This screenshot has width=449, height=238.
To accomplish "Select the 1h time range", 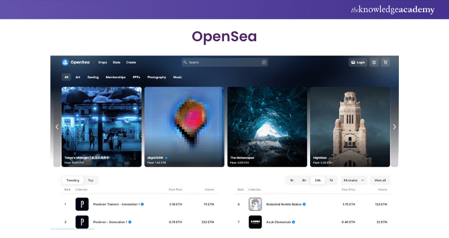I will (x=292, y=180).
